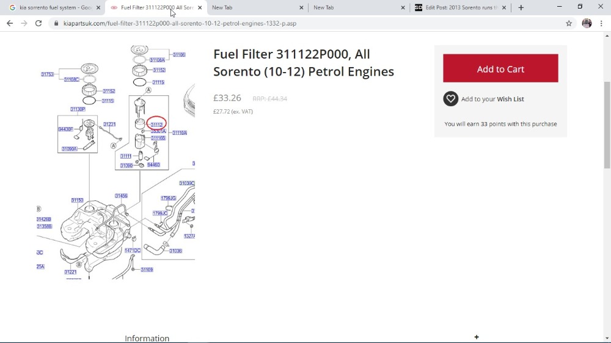Click part label 31106 in diagram
Screen dimensions: 611x343
(x=179, y=55)
